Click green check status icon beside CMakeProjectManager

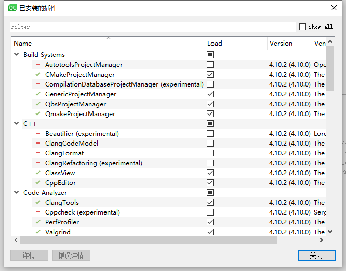click(x=38, y=75)
